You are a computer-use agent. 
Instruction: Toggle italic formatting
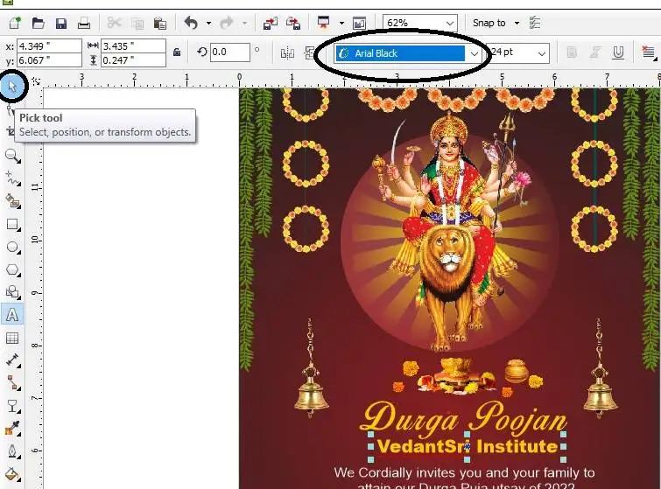pyautogui.click(x=594, y=52)
